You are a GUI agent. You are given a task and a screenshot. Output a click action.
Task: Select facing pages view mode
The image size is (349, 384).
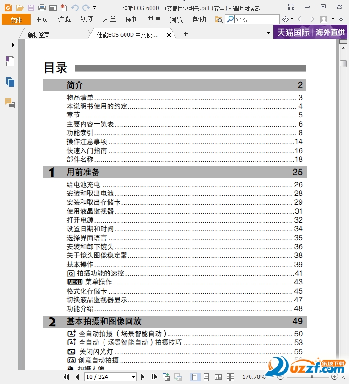point(218,377)
